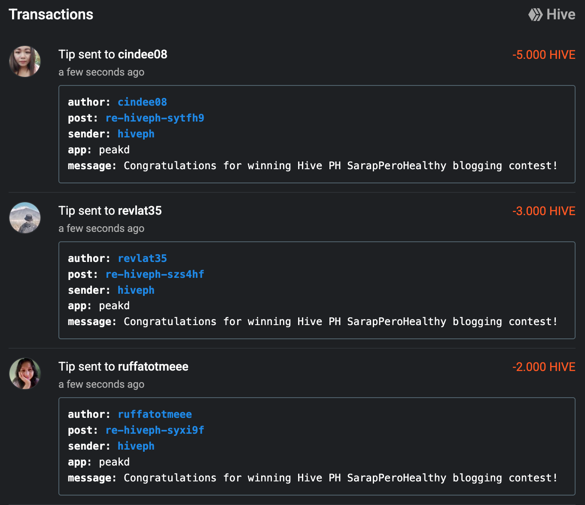Open revlat35's avatar picture

(x=25, y=218)
